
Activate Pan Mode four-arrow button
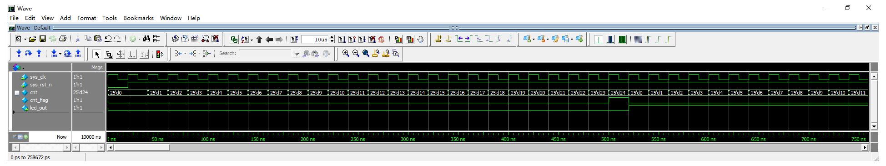tap(121, 54)
